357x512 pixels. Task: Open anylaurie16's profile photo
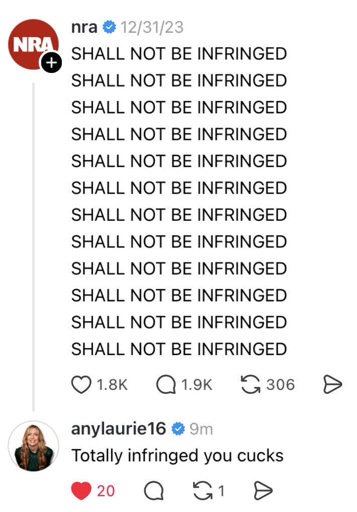[x=34, y=446]
